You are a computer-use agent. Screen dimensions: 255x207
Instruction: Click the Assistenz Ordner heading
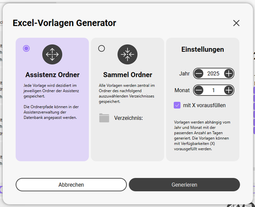point(53,75)
